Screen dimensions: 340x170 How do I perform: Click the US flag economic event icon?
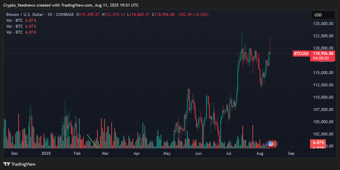click(x=271, y=144)
